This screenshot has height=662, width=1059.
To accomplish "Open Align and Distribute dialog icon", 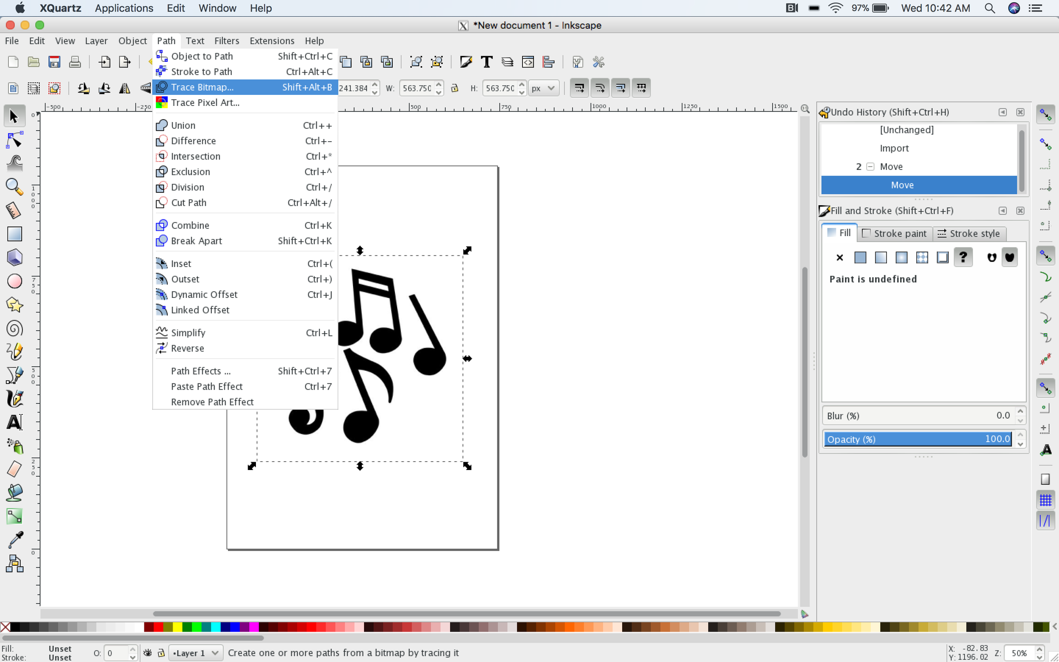I will [x=548, y=62].
